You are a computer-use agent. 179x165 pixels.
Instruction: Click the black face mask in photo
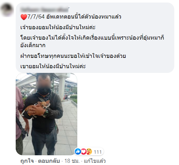pos(44,91)
